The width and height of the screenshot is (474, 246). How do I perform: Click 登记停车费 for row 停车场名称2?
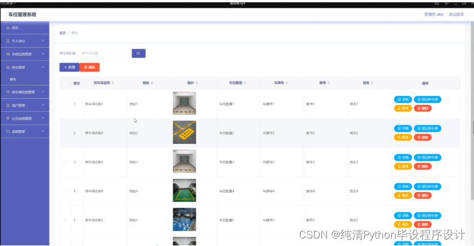point(428,128)
